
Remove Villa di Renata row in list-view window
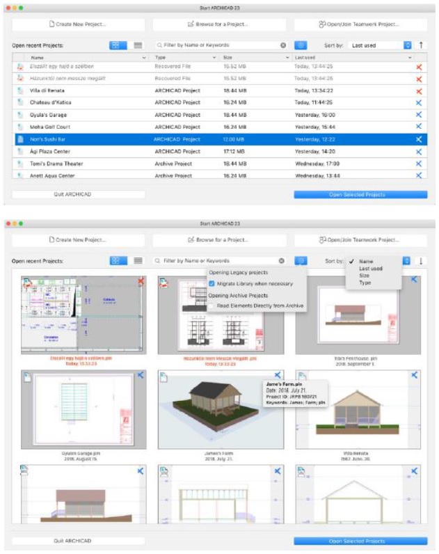click(x=419, y=91)
